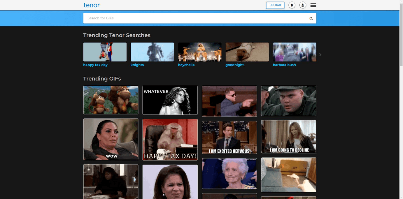Open the woman at desk GIF

tap(111, 182)
